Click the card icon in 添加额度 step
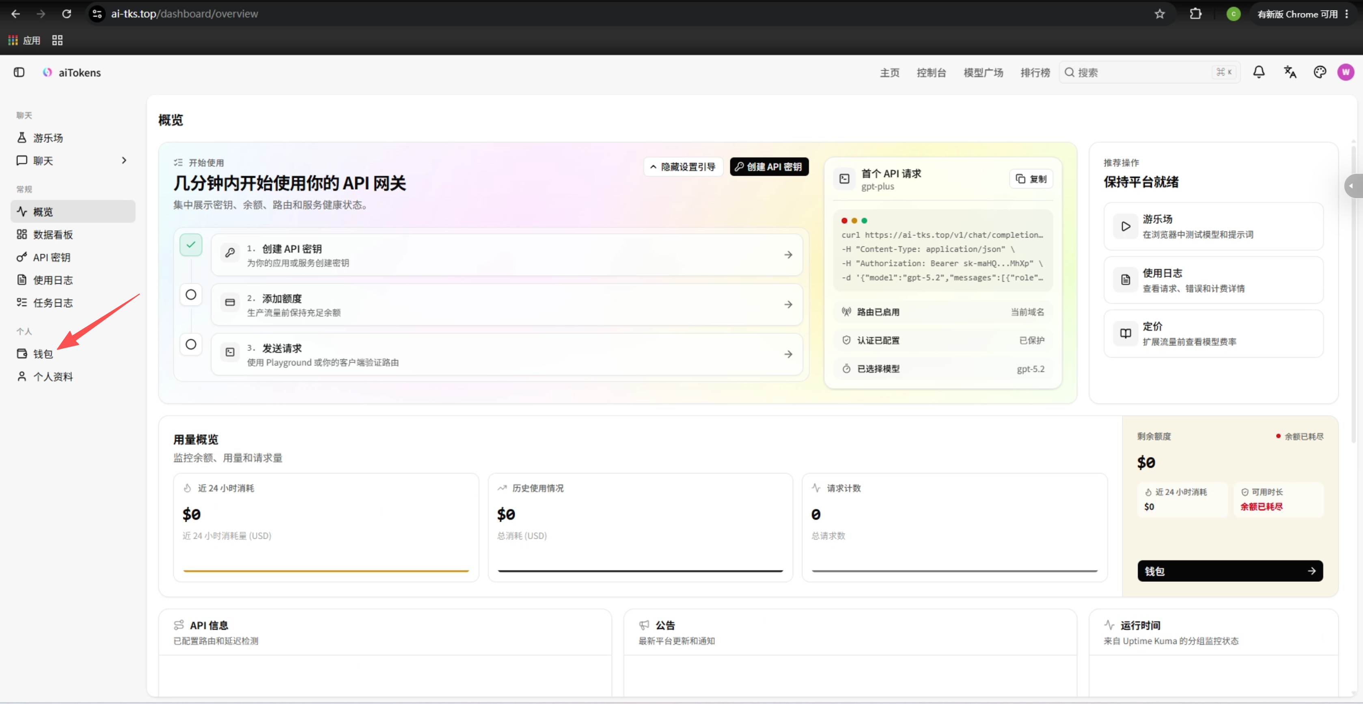Image resolution: width=1363 pixels, height=704 pixels. coord(230,302)
